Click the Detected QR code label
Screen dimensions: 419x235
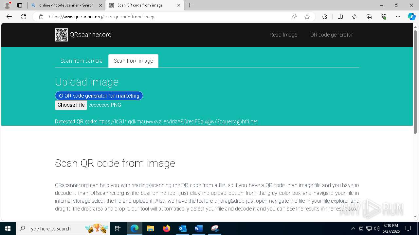click(76, 122)
